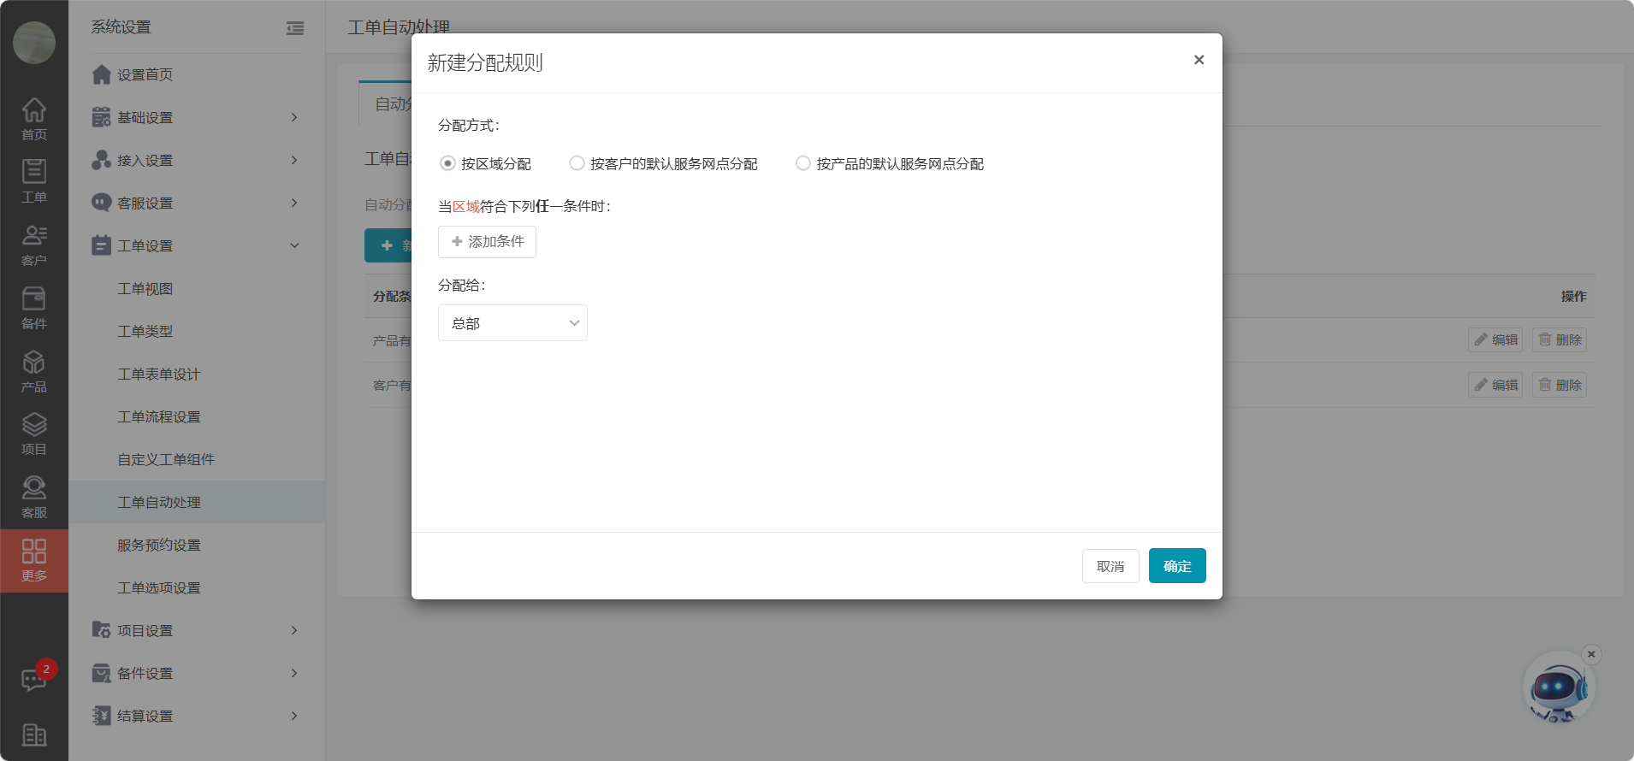Select 按客户的默认服务网点分配 radio option
The width and height of the screenshot is (1634, 761).
[x=577, y=163]
